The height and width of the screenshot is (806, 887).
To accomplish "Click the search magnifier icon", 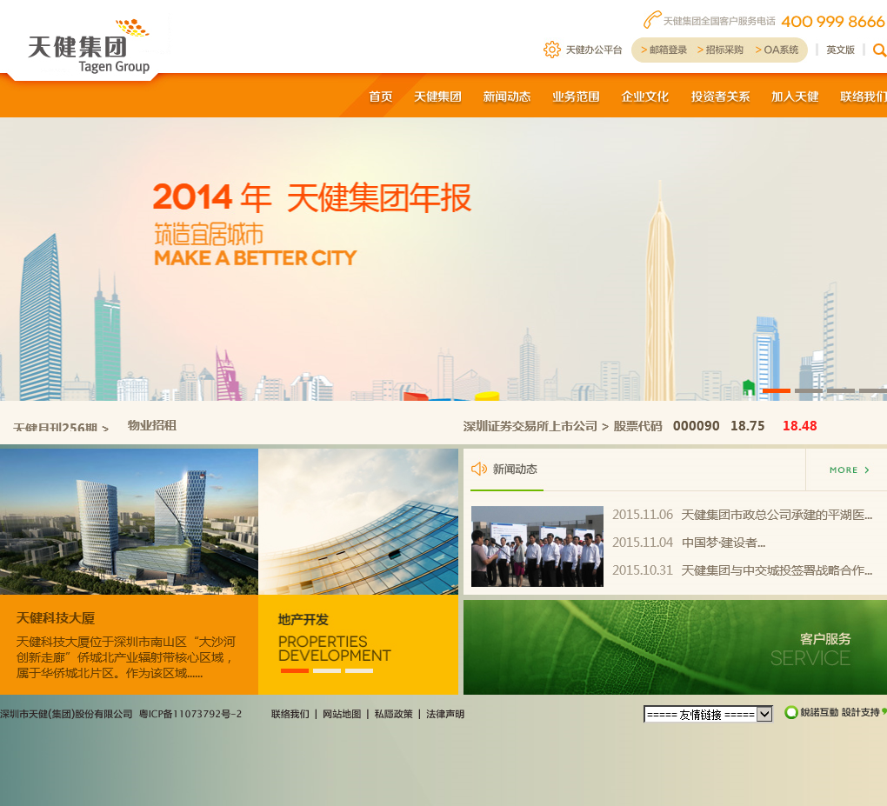I will pos(878,50).
